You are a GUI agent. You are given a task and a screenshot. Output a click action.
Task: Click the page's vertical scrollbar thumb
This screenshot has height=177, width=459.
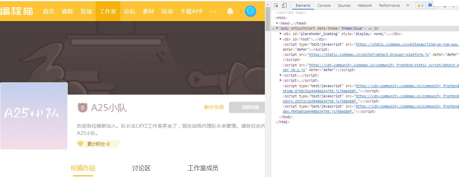coord(268,19)
